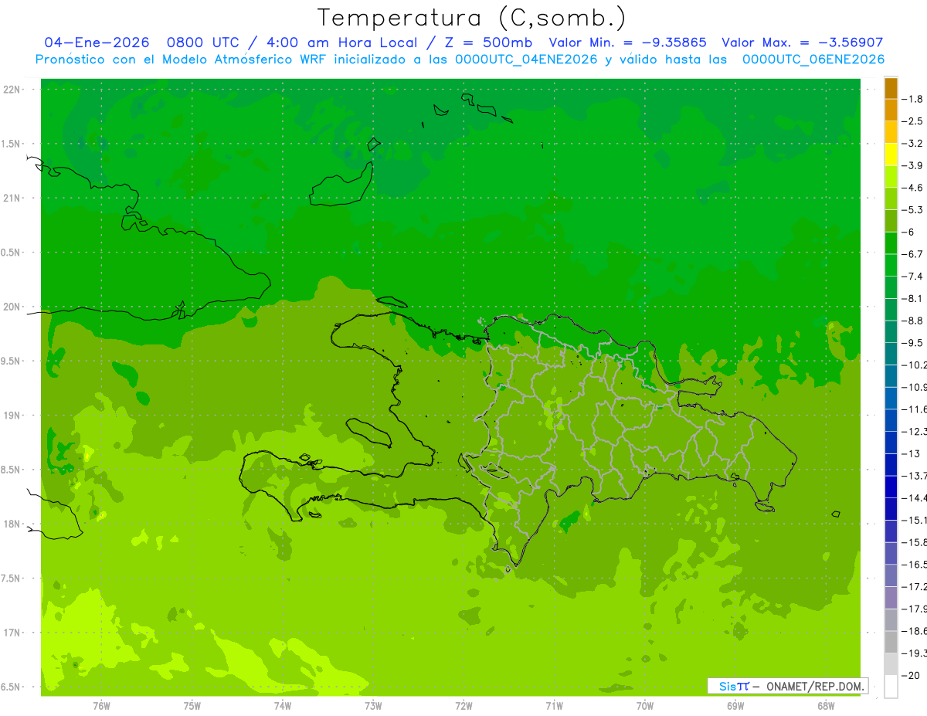Click initialization time '0000UTC_04ENE2026'
Image resolution: width=927 pixels, height=716 pixels.
(x=526, y=59)
